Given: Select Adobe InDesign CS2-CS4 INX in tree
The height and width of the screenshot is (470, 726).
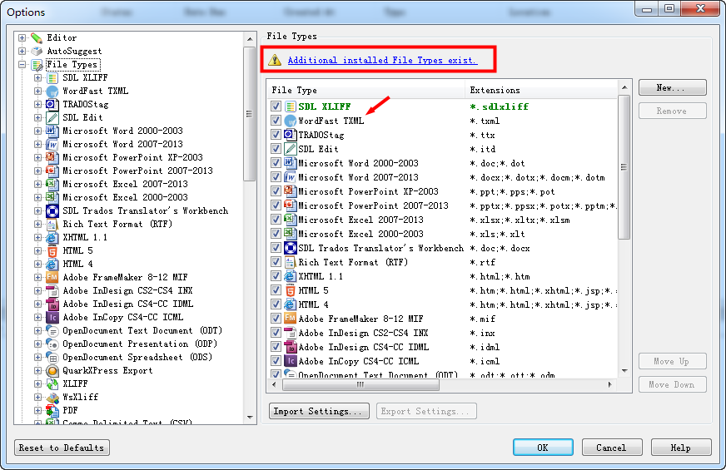Looking at the screenshot, I should (x=127, y=290).
